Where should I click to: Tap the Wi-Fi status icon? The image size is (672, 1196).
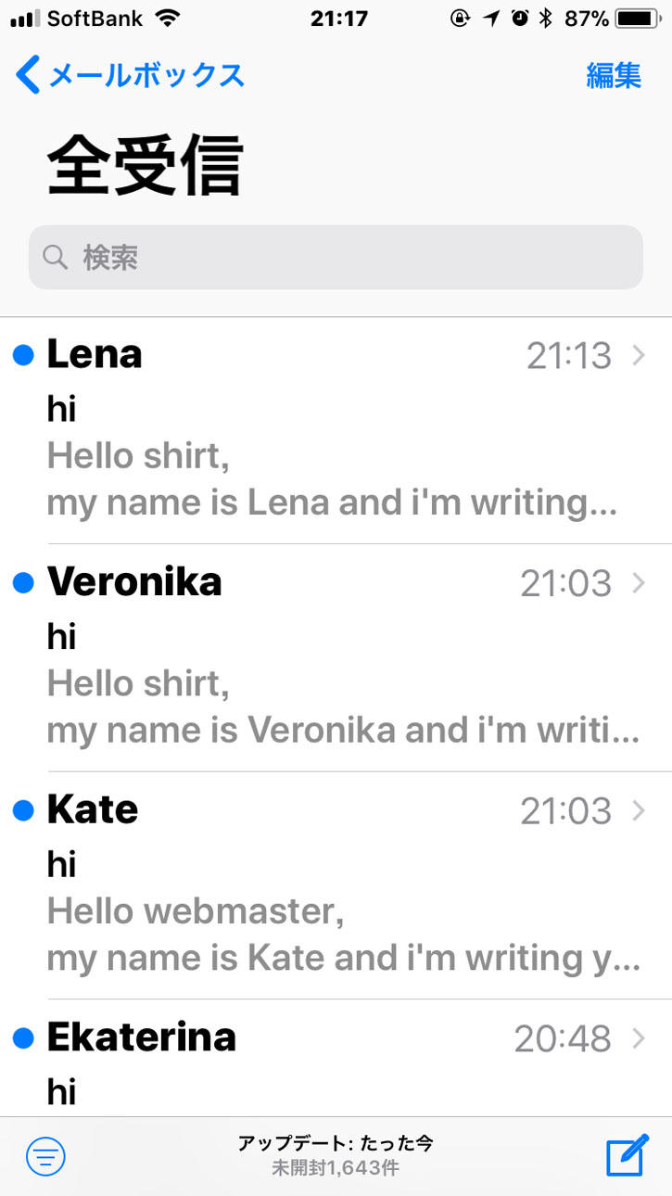point(168,19)
